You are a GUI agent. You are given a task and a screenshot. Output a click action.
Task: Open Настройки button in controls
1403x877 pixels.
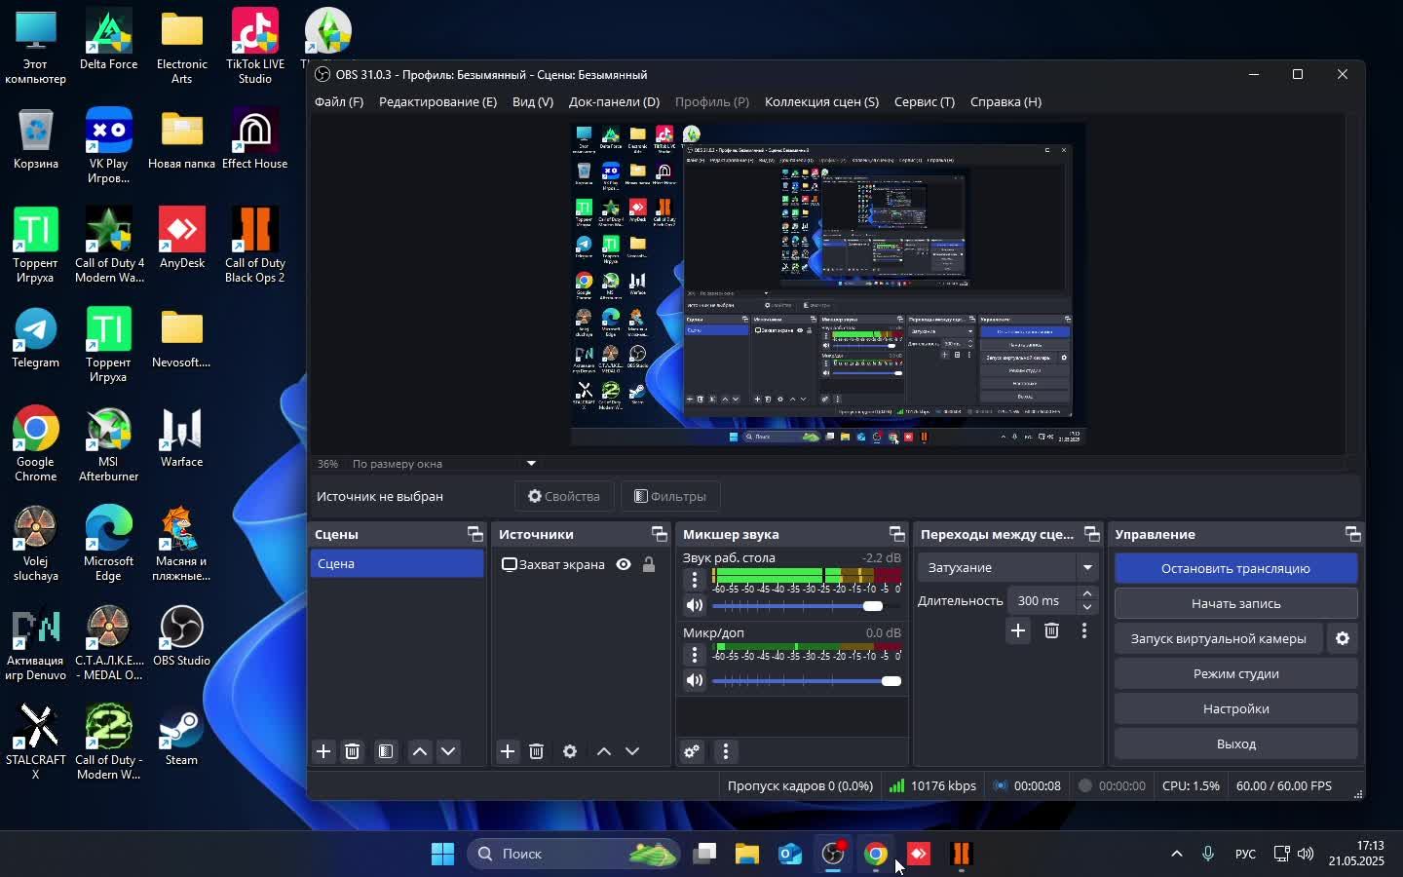1236,708
